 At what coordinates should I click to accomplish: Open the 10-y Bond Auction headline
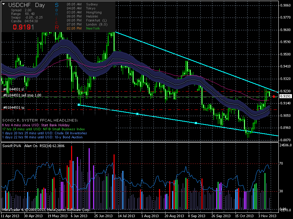click(x=42, y=137)
